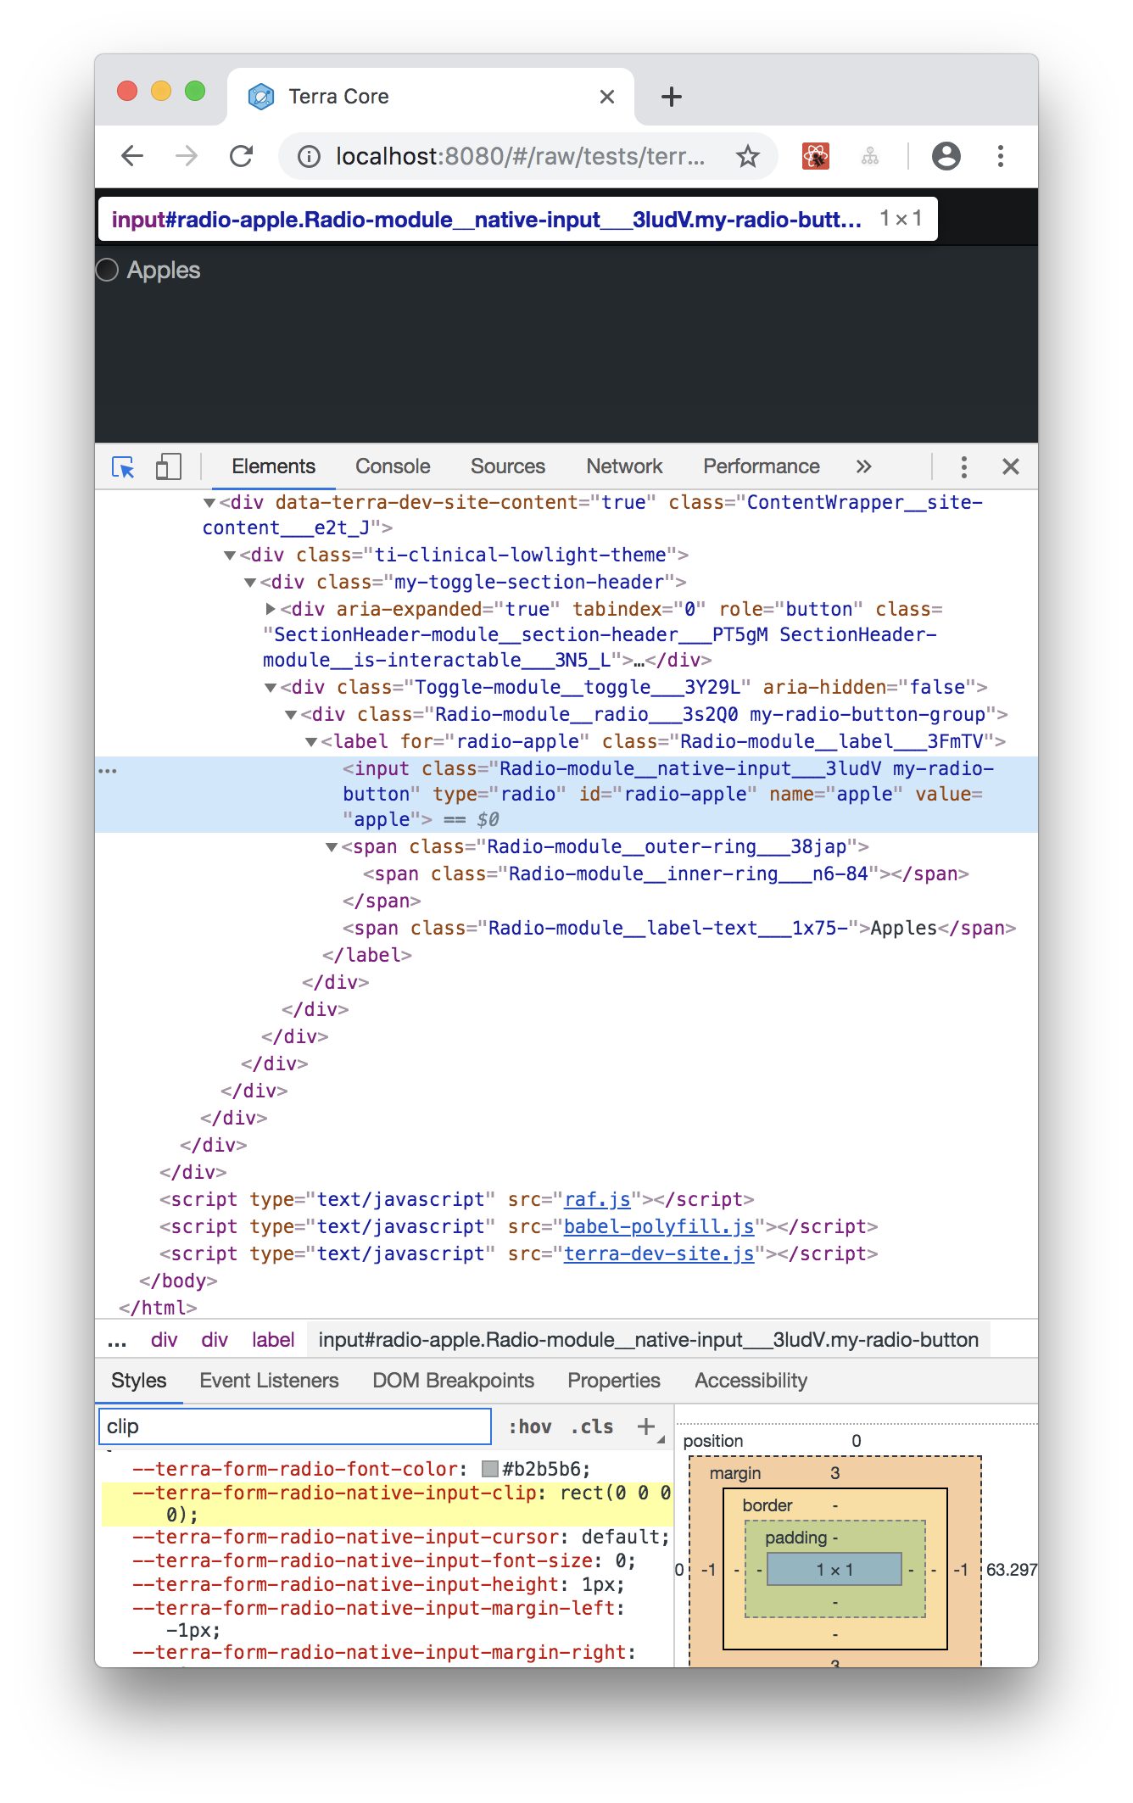Close the Terra Core tab
1133x1803 pixels.
(x=607, y=97)
